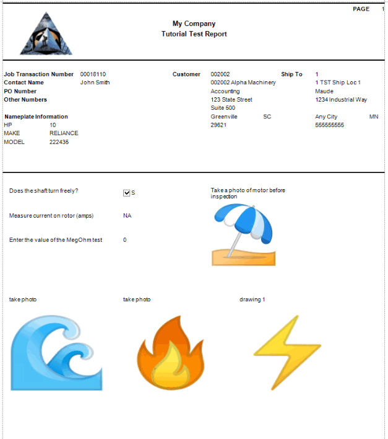Click "take photo" label above wave image
The height and width of the screenshot is (439, 388).
coord(23,299)
